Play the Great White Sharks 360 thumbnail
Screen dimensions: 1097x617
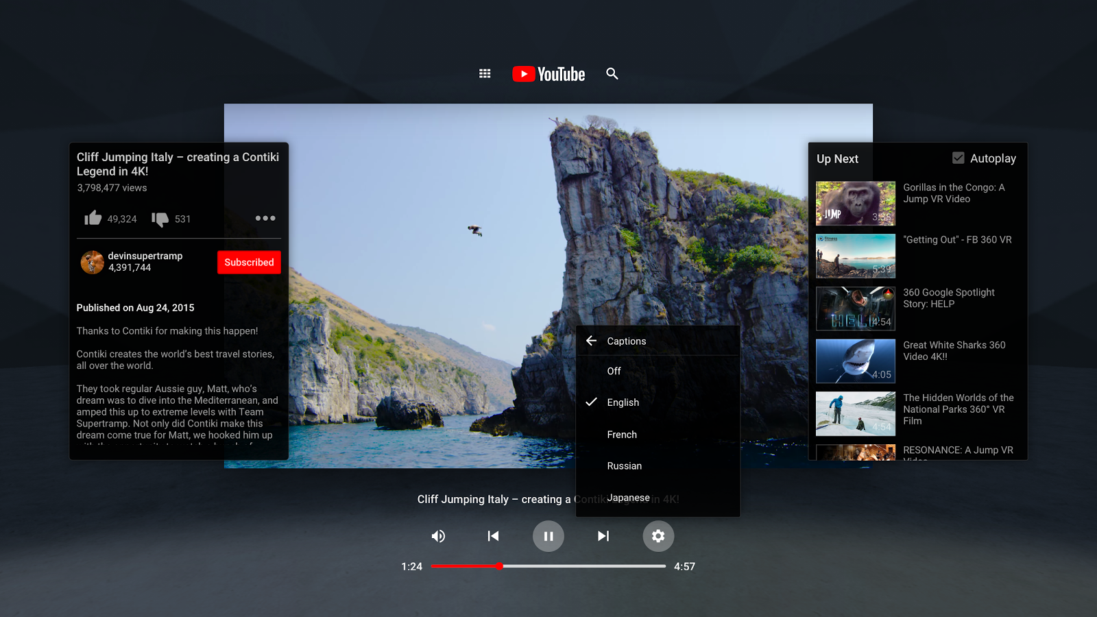[x=854, y=361]
